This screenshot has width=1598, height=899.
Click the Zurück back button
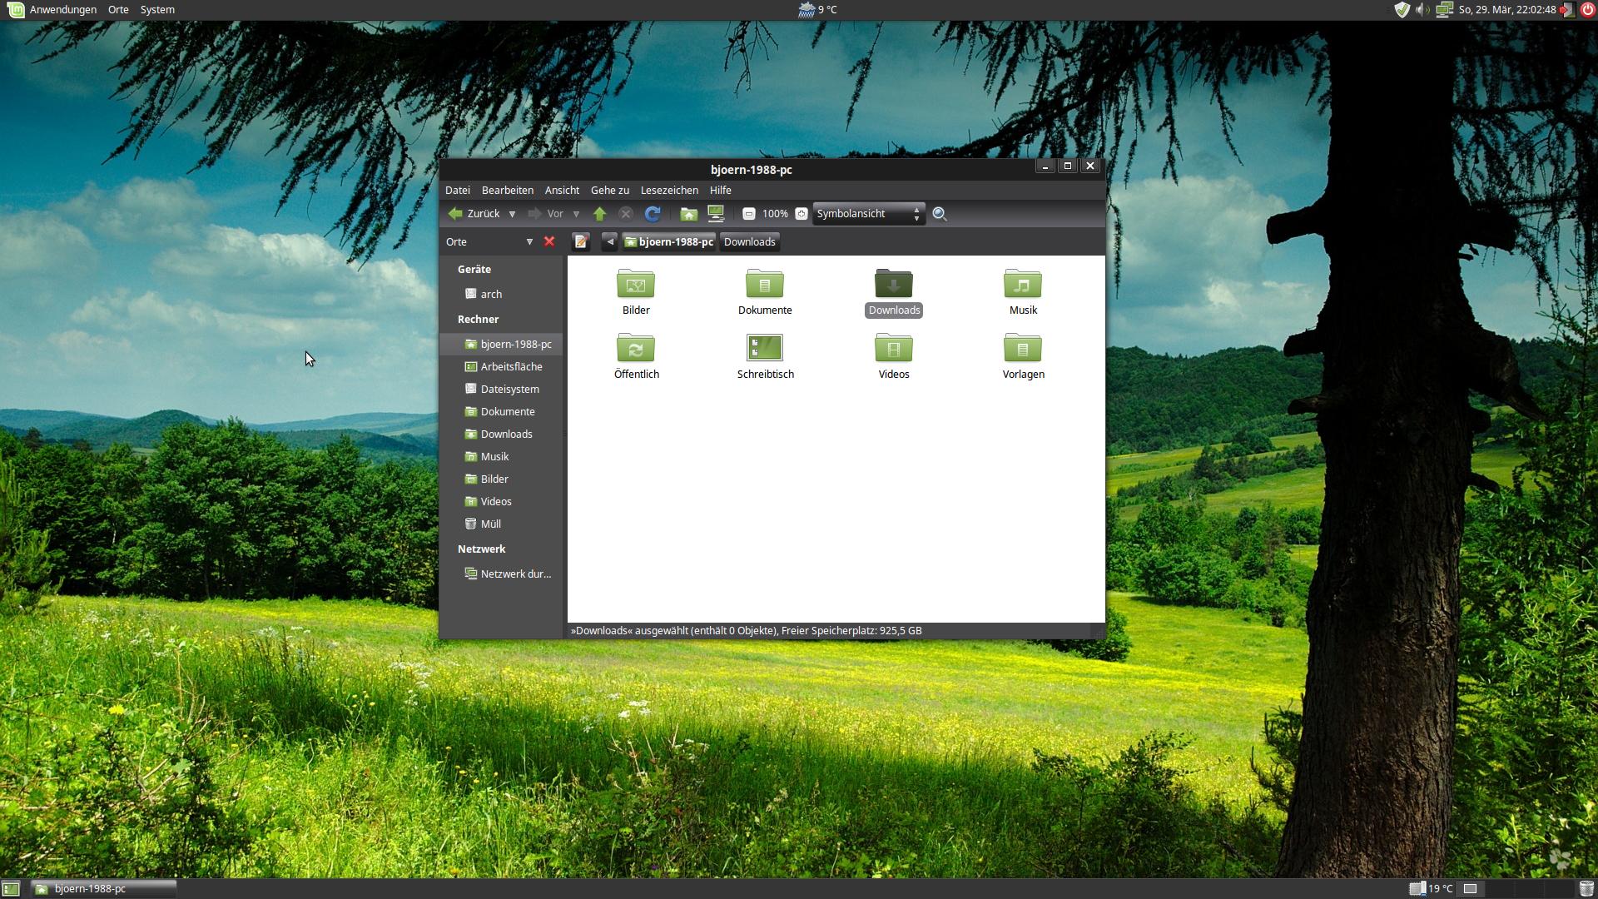[x=474, y=214]
